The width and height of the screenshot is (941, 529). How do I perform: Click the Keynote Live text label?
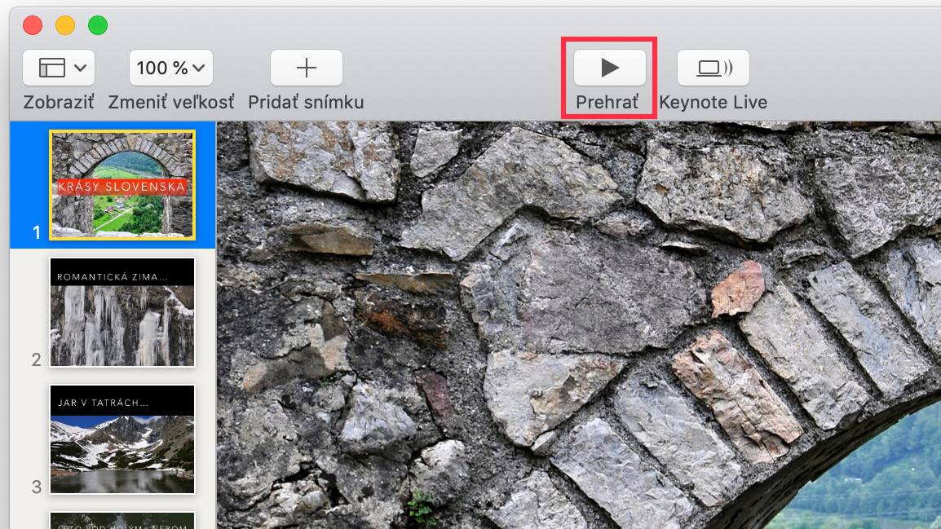(713, 102)
